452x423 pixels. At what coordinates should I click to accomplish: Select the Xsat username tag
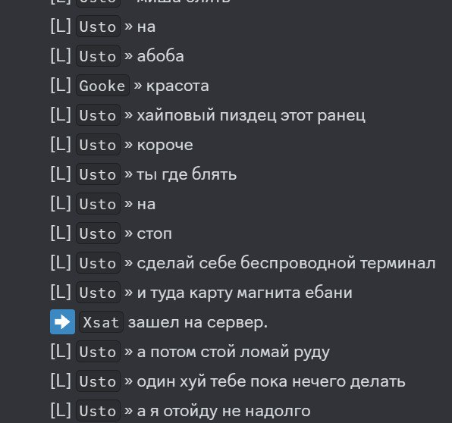click(x=101, y=322)
